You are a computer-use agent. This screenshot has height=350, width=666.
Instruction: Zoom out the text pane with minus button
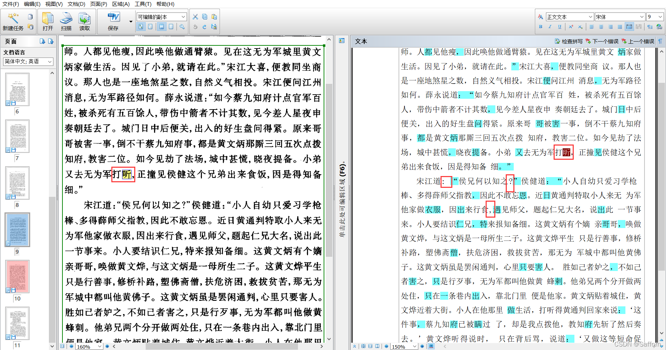[x=386, y=346]
